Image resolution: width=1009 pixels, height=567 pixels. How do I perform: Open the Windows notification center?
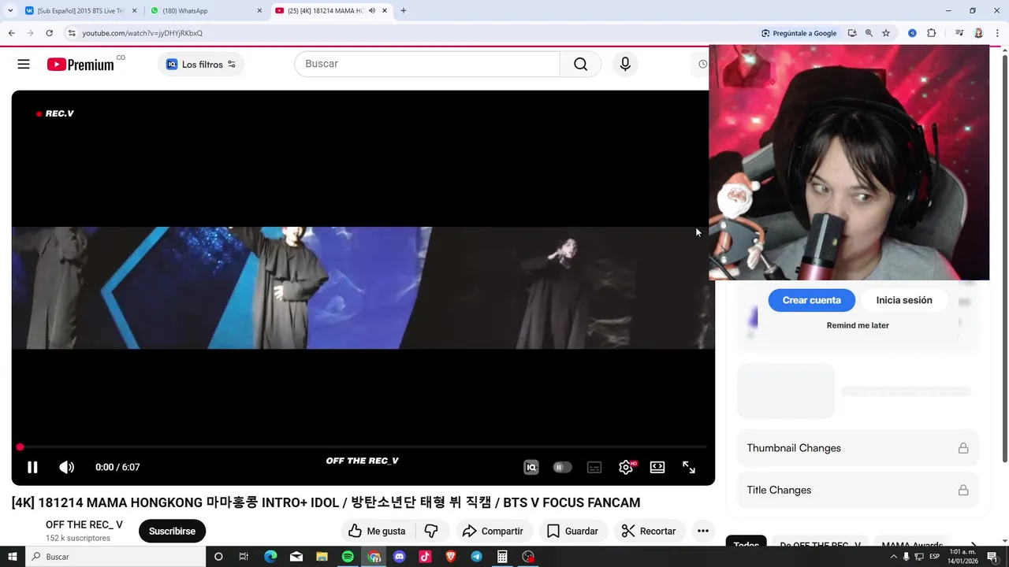click(992, 557)
